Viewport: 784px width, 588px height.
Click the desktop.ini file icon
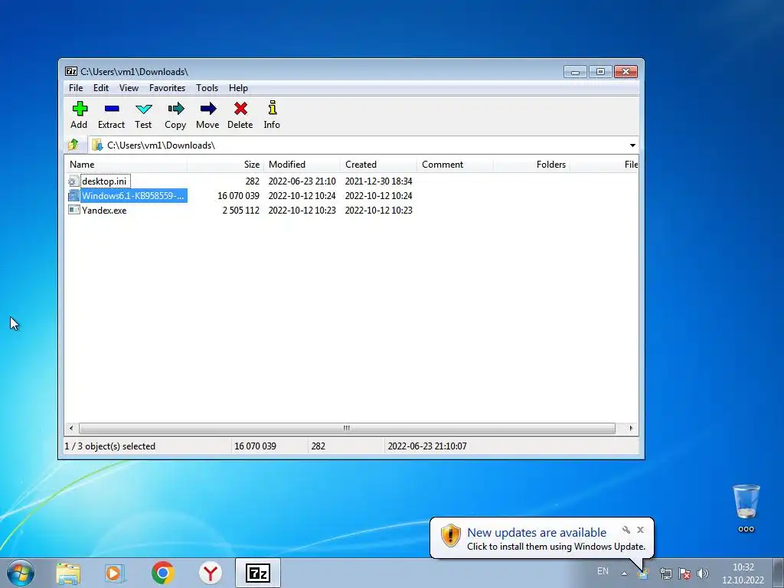tap(73, 181)
